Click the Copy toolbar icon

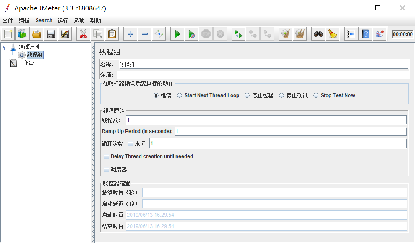(x=98, y=34)
